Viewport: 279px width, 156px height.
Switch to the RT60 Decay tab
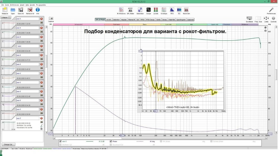(150, 19)
